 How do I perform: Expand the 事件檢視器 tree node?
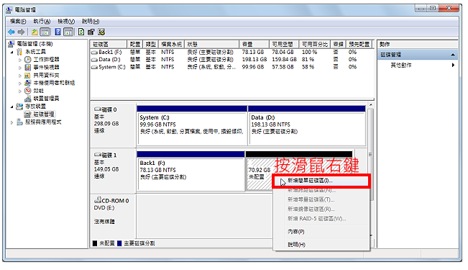(x=20, y=68)
